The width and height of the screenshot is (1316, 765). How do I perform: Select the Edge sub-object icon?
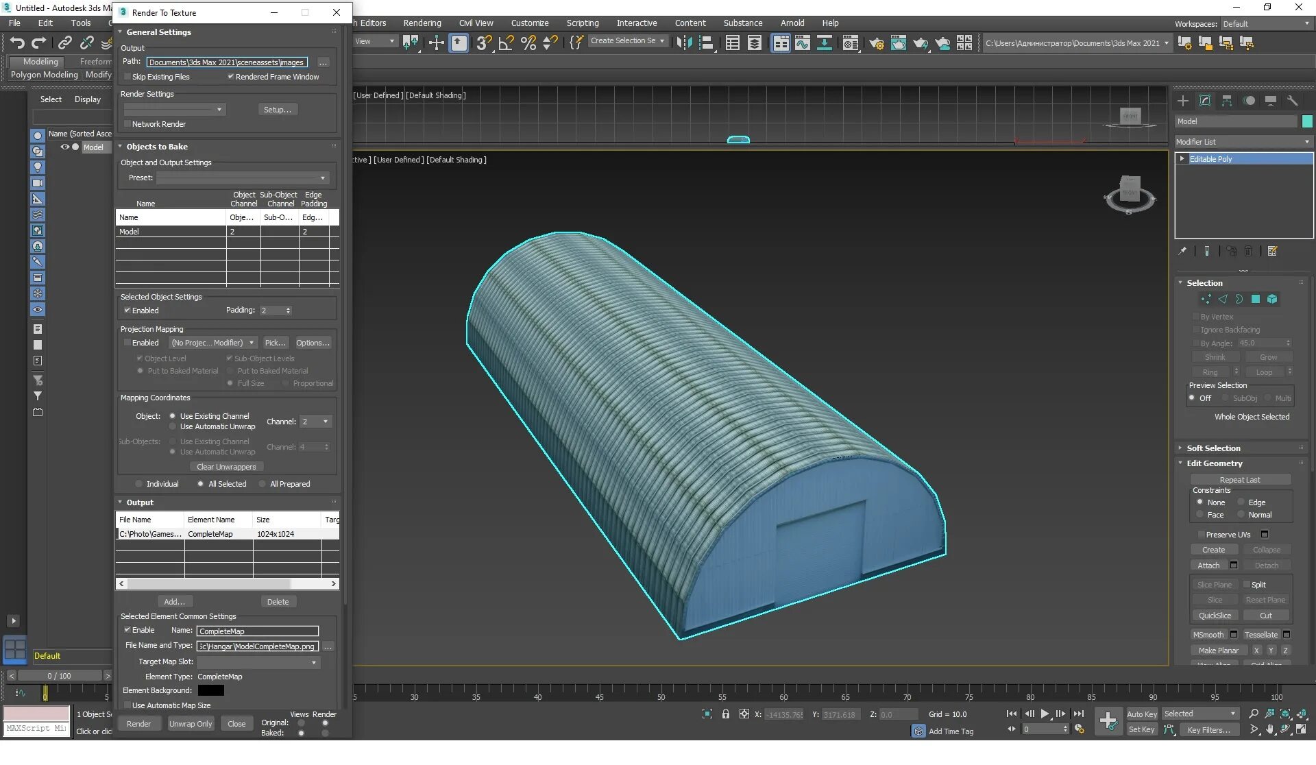(1223, 299)
